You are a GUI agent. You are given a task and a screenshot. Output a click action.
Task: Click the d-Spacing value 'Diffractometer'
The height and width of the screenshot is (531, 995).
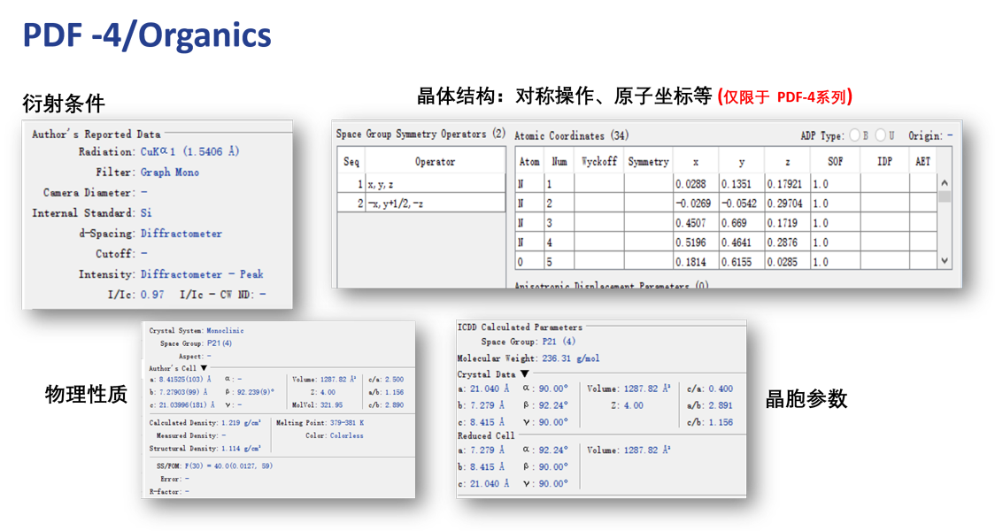(181, 234)
